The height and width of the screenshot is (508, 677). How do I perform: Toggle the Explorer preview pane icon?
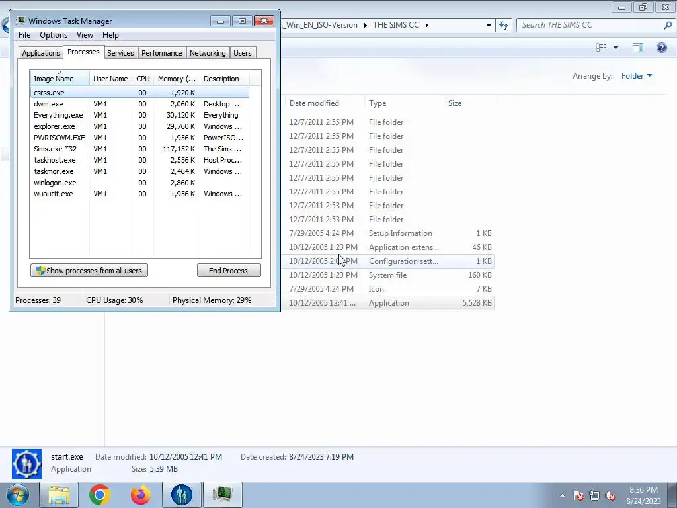click(638, 48)
